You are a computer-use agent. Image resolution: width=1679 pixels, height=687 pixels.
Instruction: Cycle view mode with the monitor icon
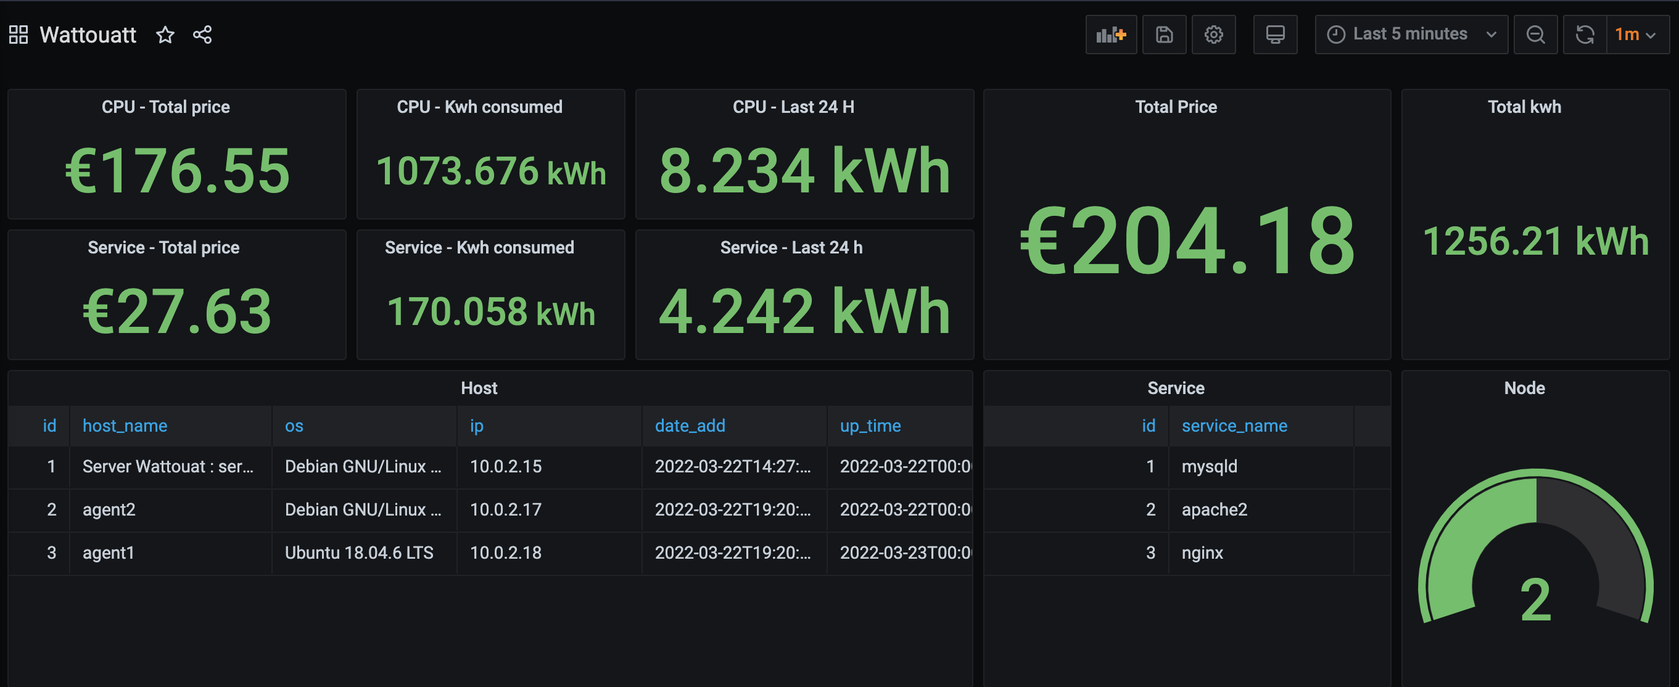pyautogui.click(x=1274, y=35)
